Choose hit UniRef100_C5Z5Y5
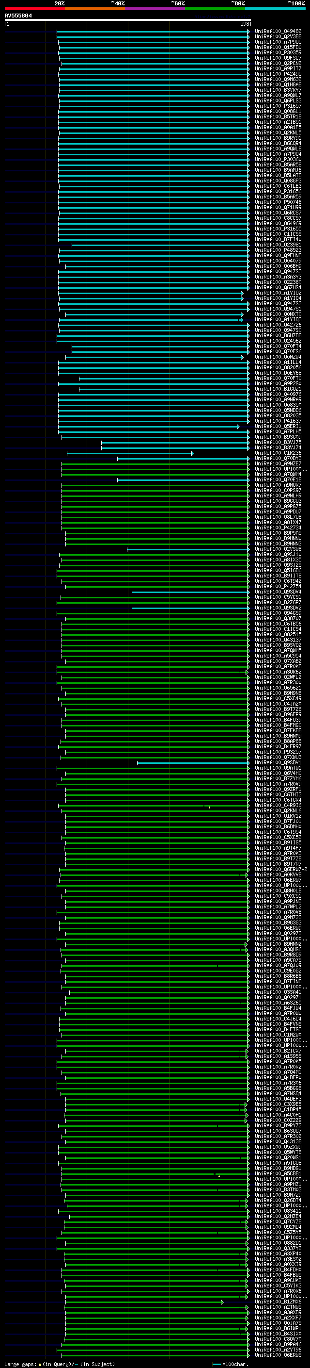This screenshot has width=310, height=1368. tap(278, 1232)
